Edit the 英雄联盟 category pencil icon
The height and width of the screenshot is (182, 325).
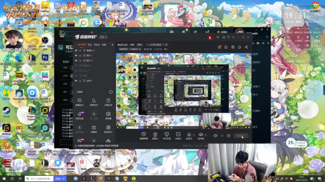(140, 49)
